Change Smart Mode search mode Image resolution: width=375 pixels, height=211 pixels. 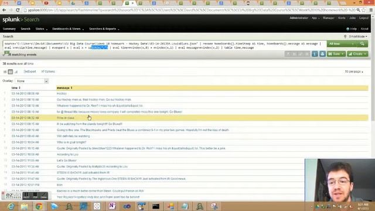[x=357, y=36]
